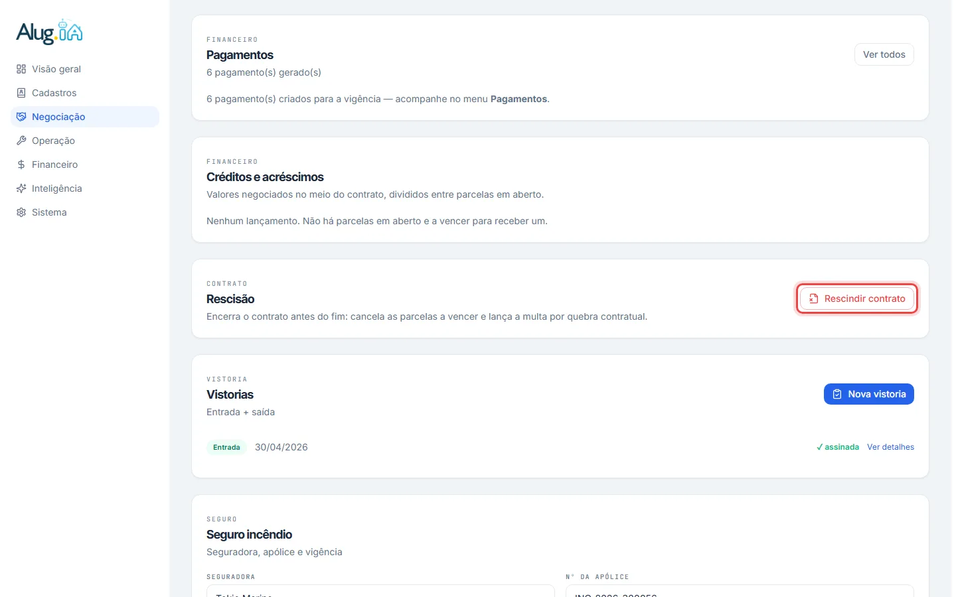
Task: Click the Seguro incêndio heading
Action: [249, 535]
